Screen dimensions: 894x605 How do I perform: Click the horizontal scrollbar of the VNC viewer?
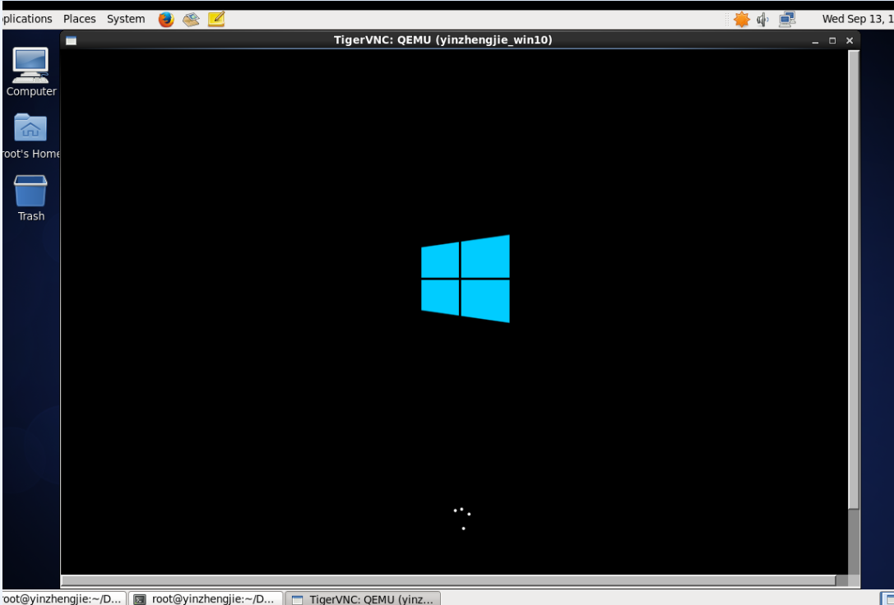(449, 580)
